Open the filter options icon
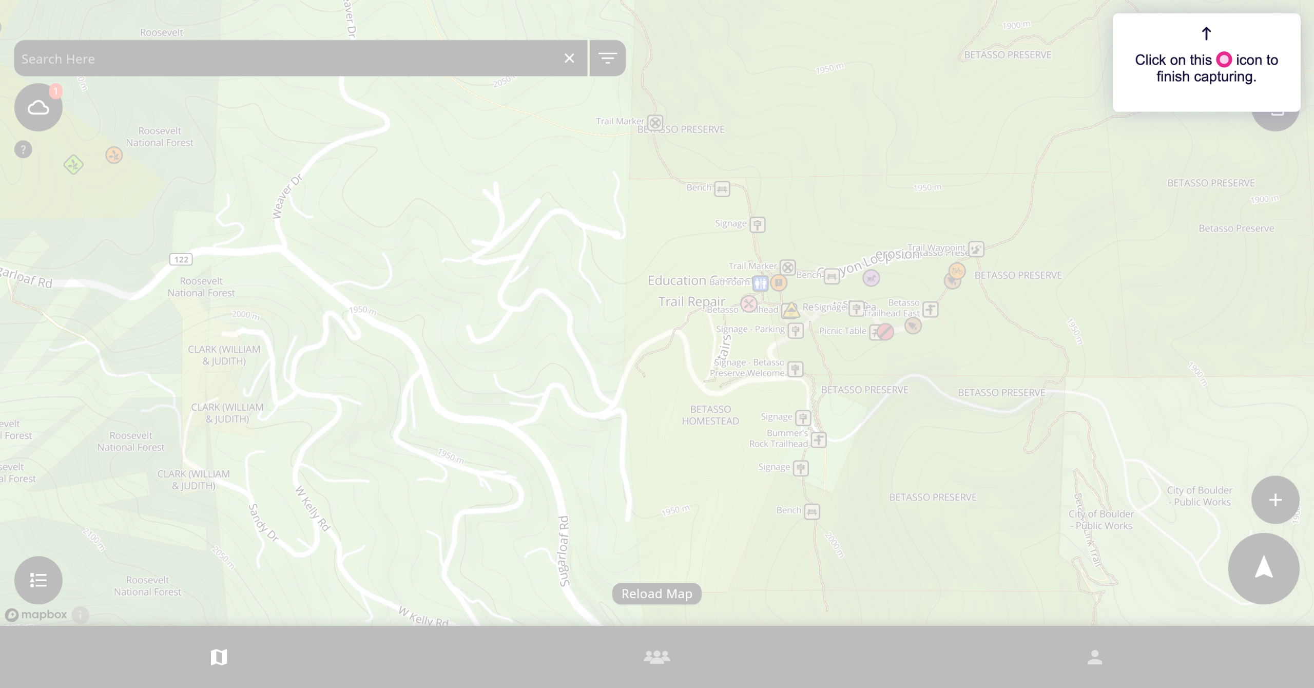Viewport: 1314px width, 688px height. [x=607, y=59]
